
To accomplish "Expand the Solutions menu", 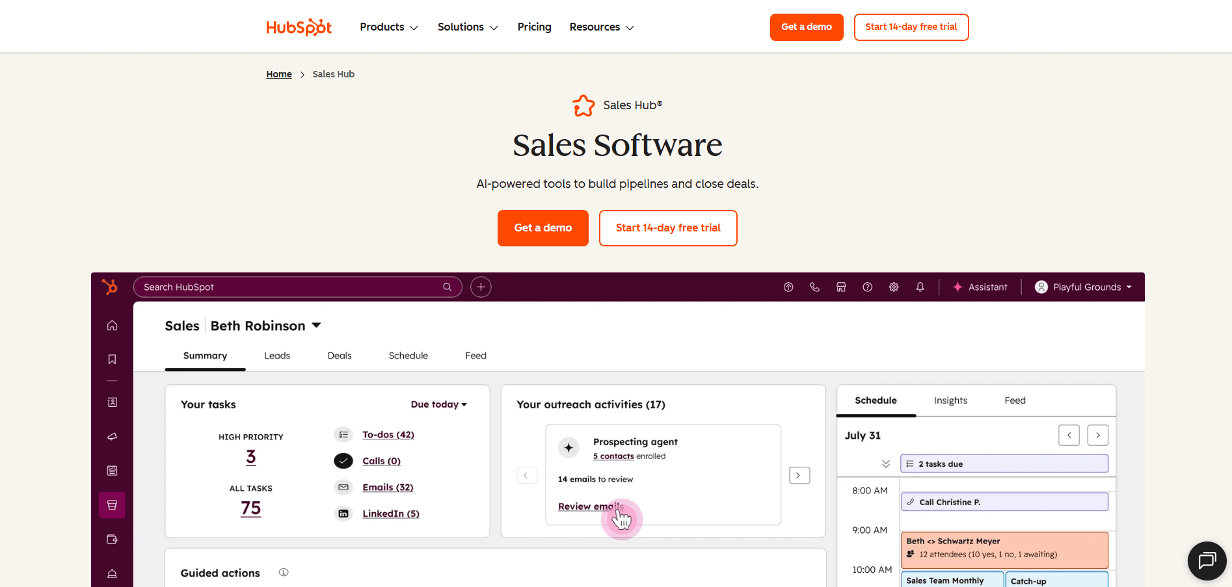I will (x=468, y=27).
